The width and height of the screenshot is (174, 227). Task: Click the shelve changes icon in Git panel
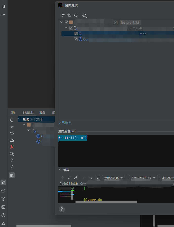tap(12, 140)
